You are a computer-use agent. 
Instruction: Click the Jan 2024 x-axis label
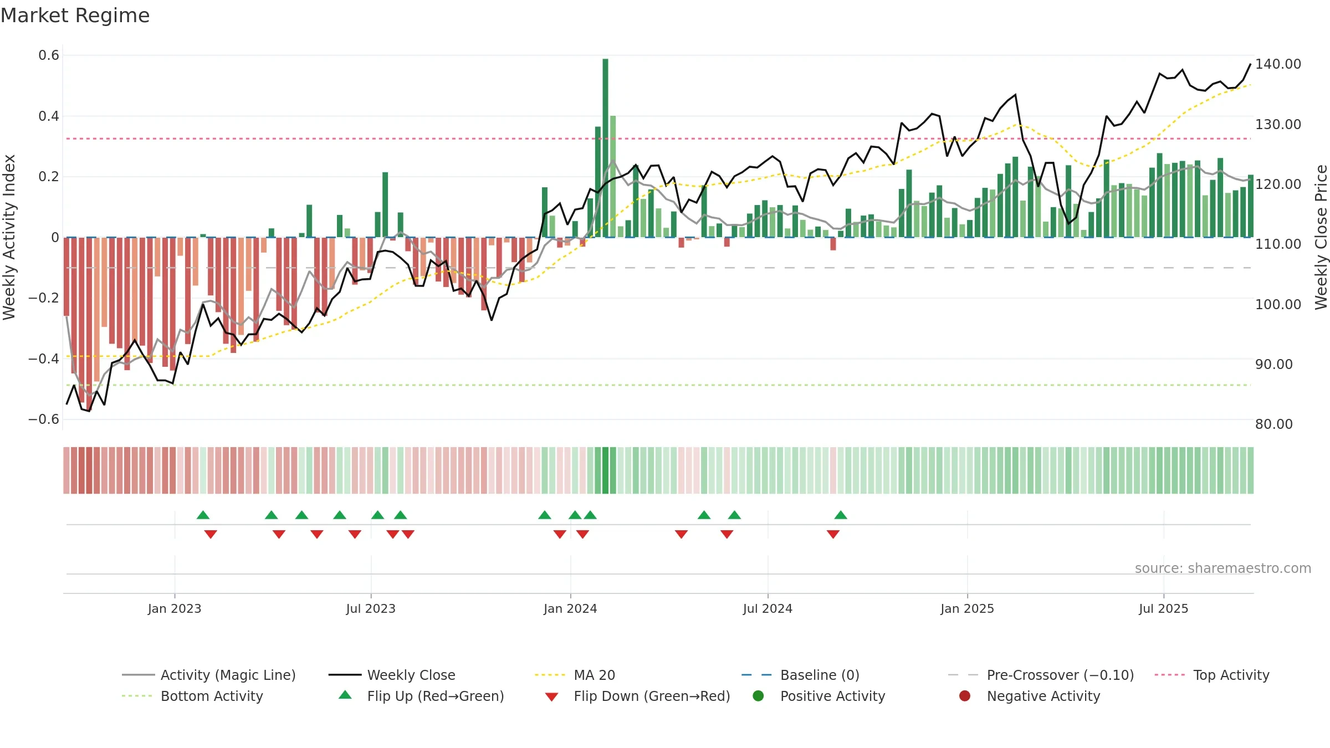click(x=570, y=608)
